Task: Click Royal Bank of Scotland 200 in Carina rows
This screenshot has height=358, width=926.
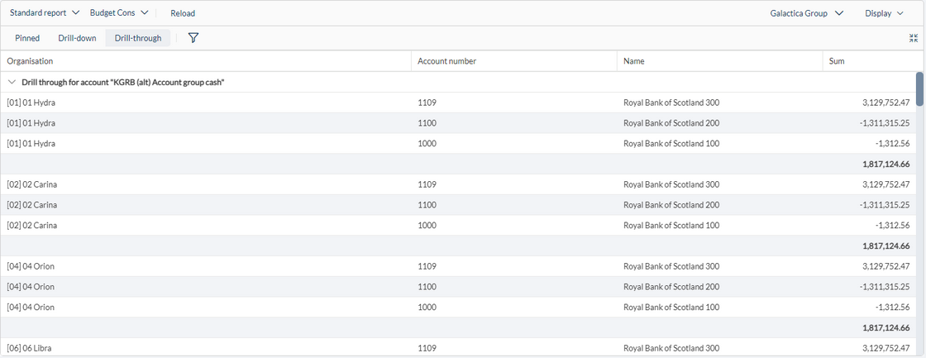Action: point(671,205)
